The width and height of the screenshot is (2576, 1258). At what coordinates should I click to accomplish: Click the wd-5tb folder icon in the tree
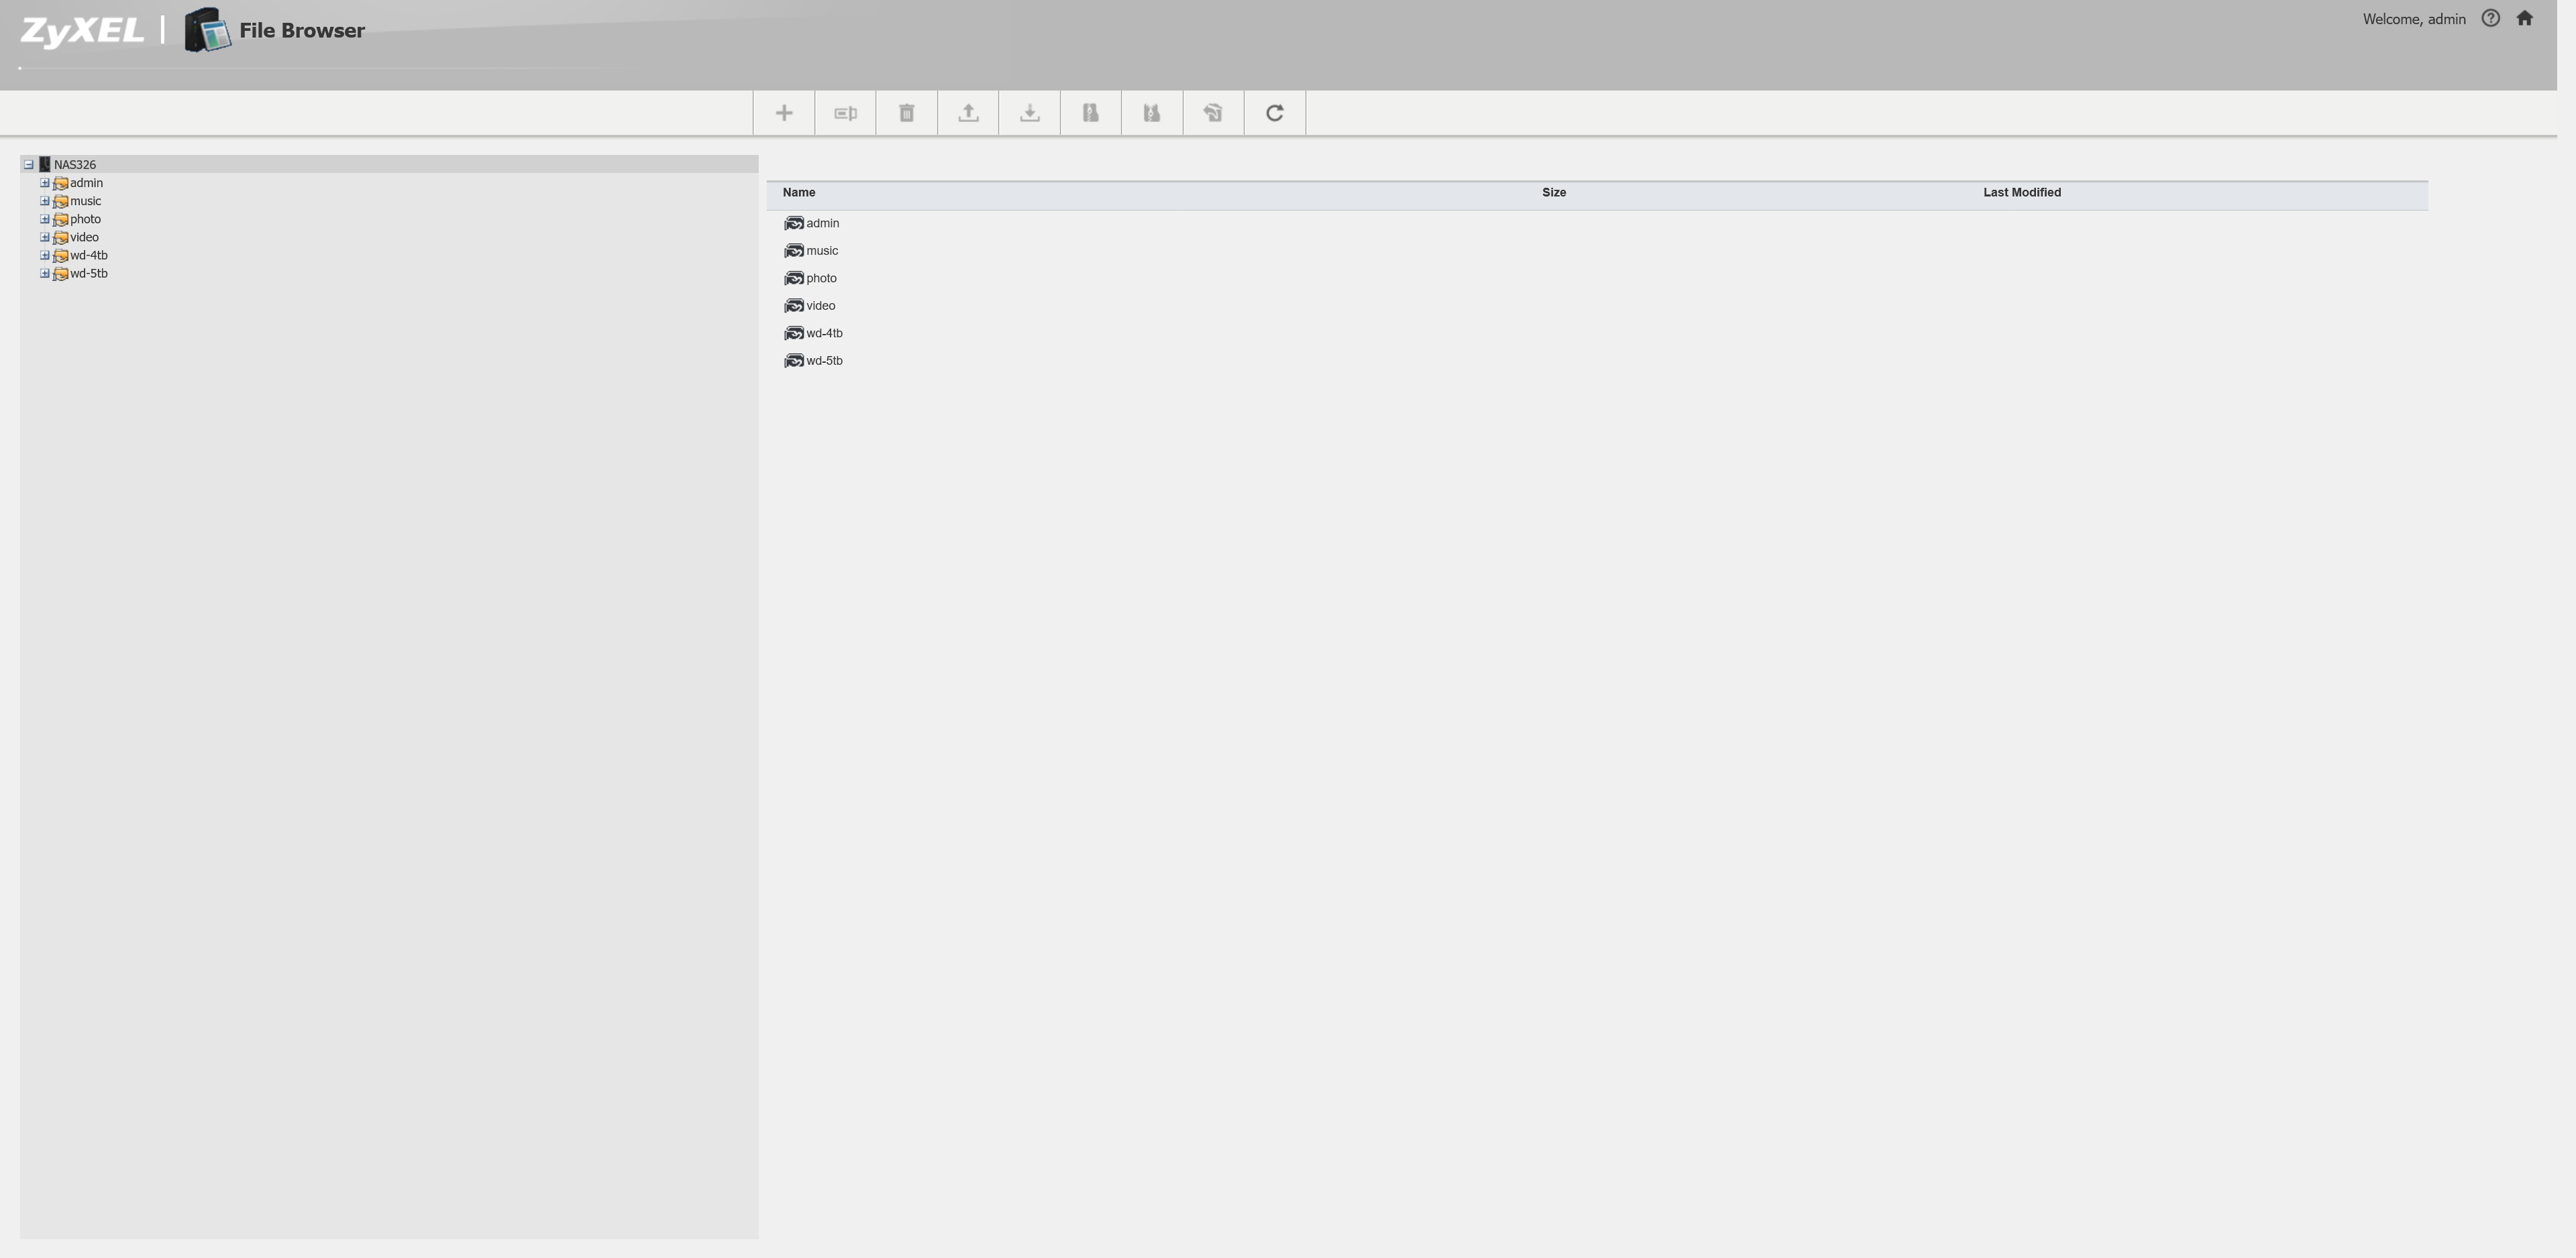(x=61, y=274)
